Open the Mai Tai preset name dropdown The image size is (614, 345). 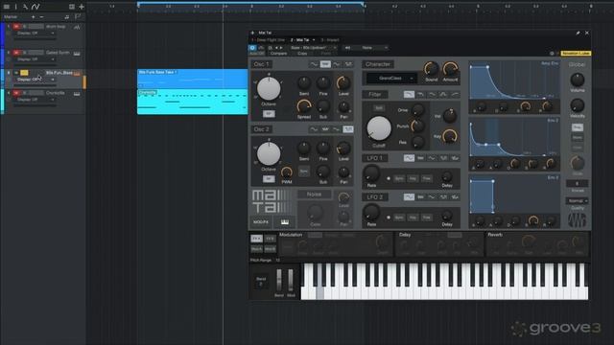314,48
